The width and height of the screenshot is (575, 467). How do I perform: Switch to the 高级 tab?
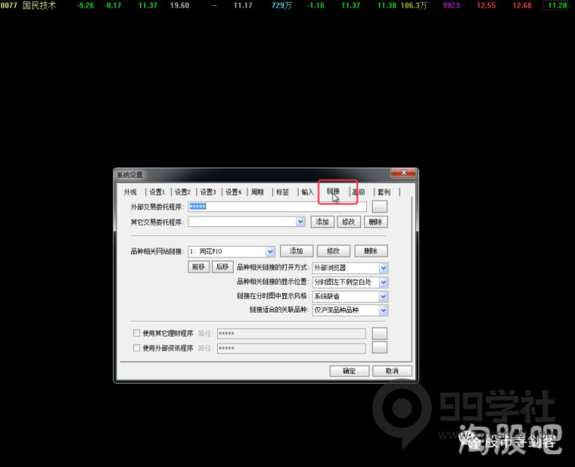point(359,191)
